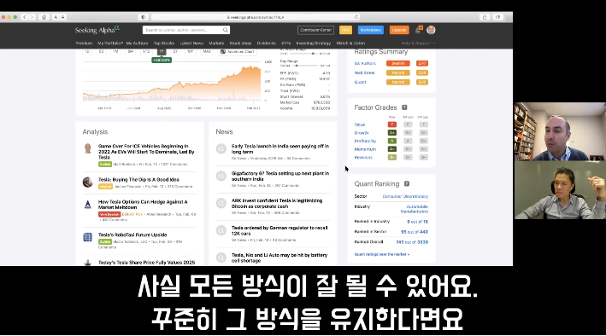
Task: Click the Day Range slider marker
Action: coord(297,66)
